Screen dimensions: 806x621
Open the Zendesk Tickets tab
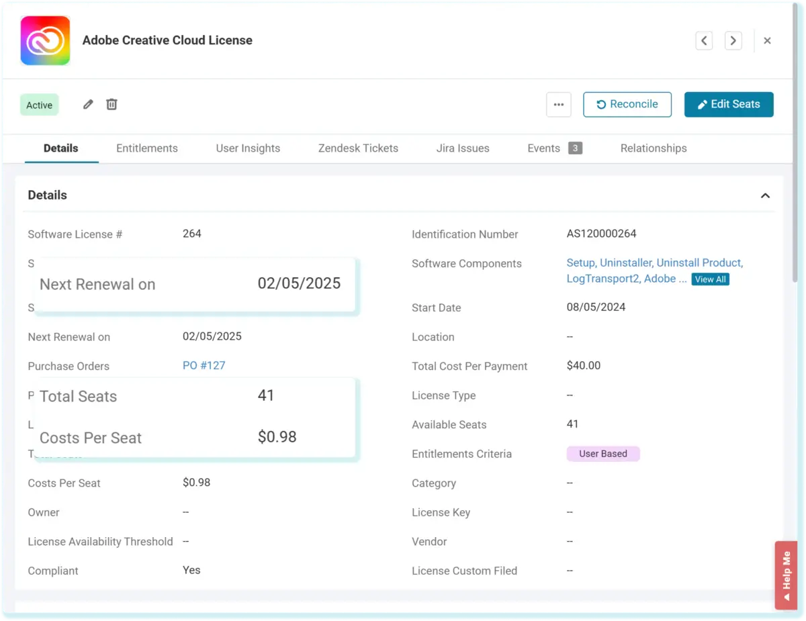(x=358, y=148)
